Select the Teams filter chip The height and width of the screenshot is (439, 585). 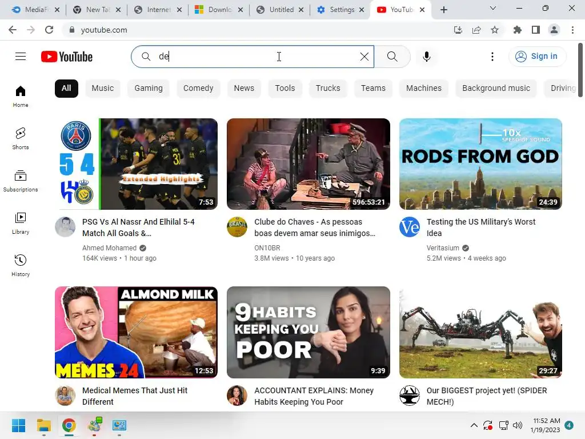tap(373, 89)
